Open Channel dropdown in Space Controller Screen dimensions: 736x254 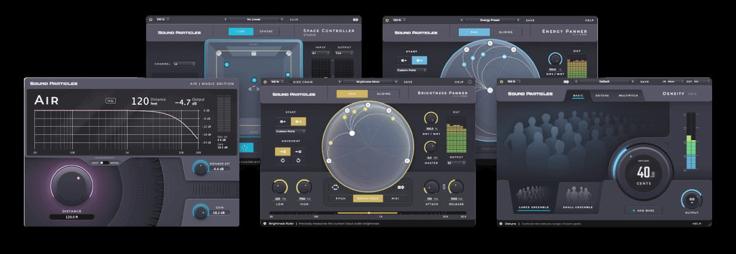point(183,63)
